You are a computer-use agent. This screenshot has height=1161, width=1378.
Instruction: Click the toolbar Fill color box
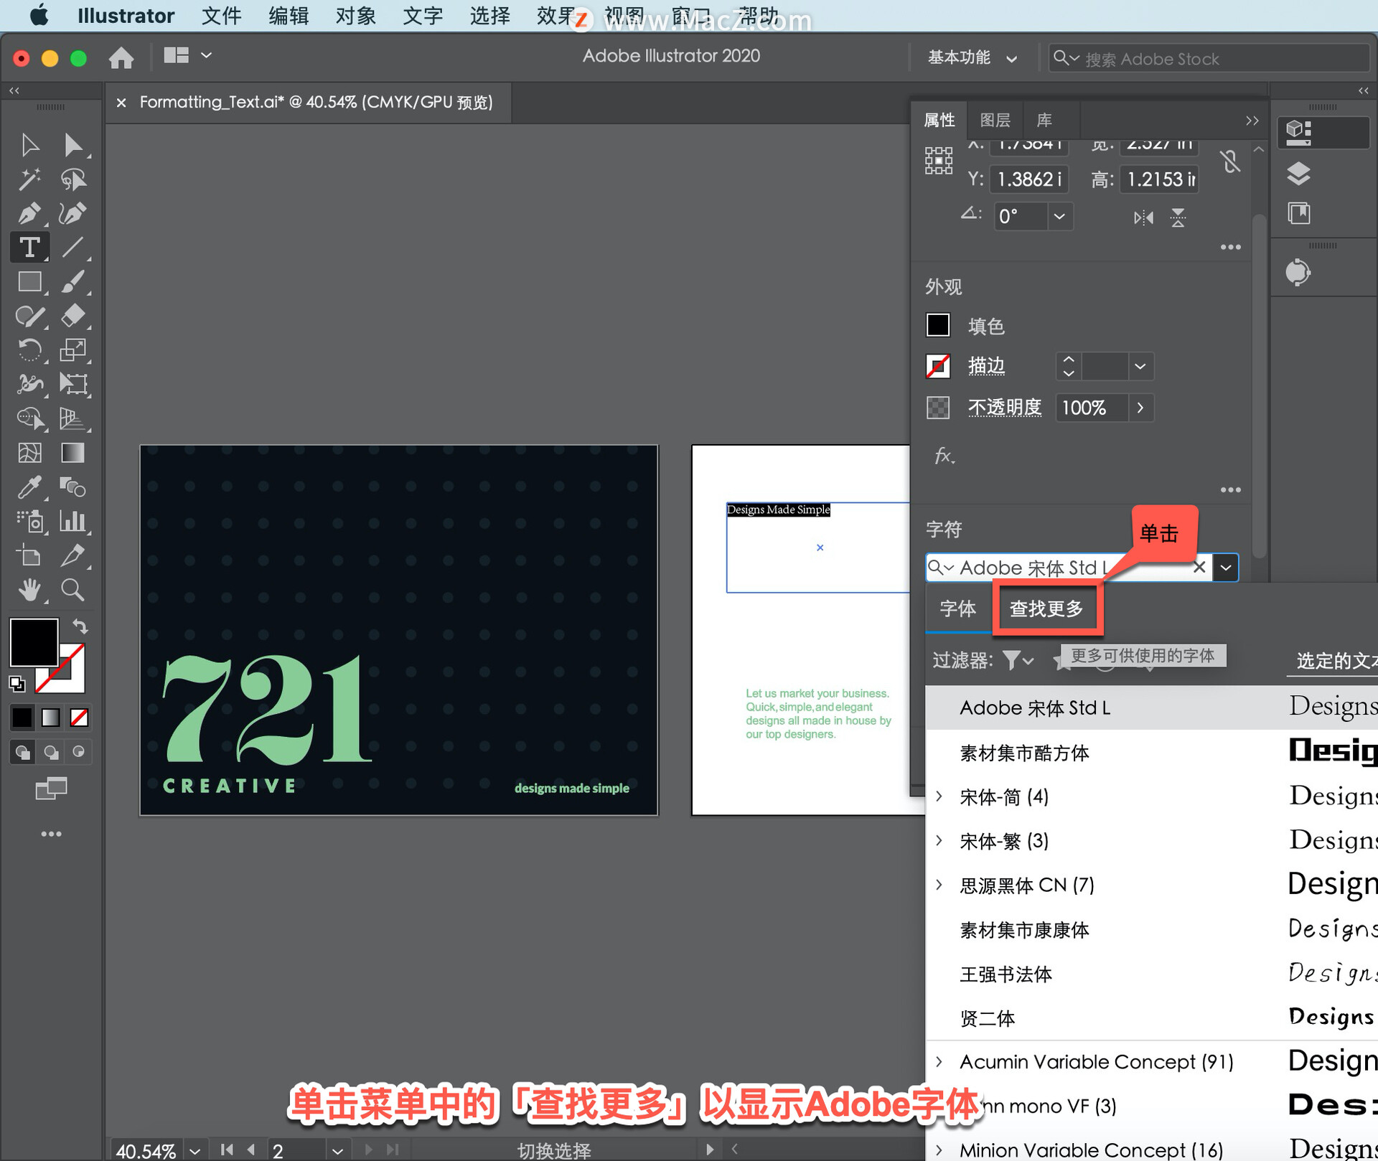(34, 642)
